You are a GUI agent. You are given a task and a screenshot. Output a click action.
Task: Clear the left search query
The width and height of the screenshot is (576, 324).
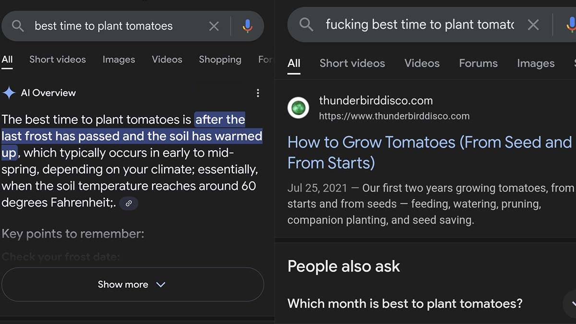click(x=214, y=26)
